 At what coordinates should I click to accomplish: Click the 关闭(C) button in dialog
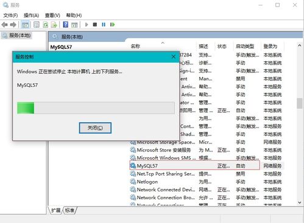(95, 128)
